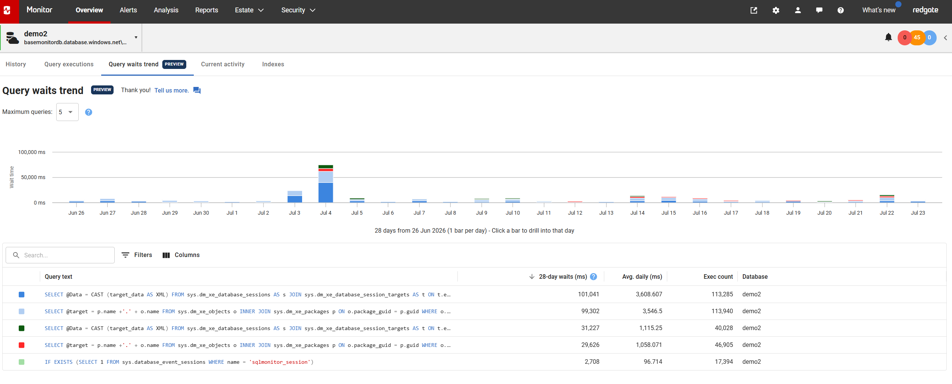Click the light blue swatch of the 99,302 ms query
The width and height of the screenshot is (952, 384).
click(x=22, y=311)
